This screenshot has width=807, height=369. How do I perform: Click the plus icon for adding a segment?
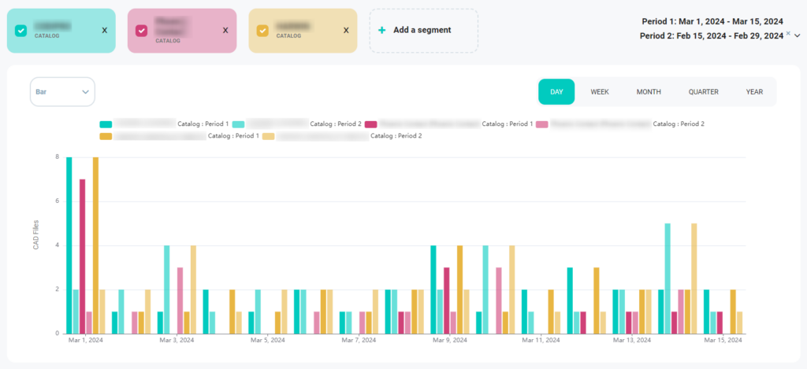pyautogui.click(x=382, y=31)
